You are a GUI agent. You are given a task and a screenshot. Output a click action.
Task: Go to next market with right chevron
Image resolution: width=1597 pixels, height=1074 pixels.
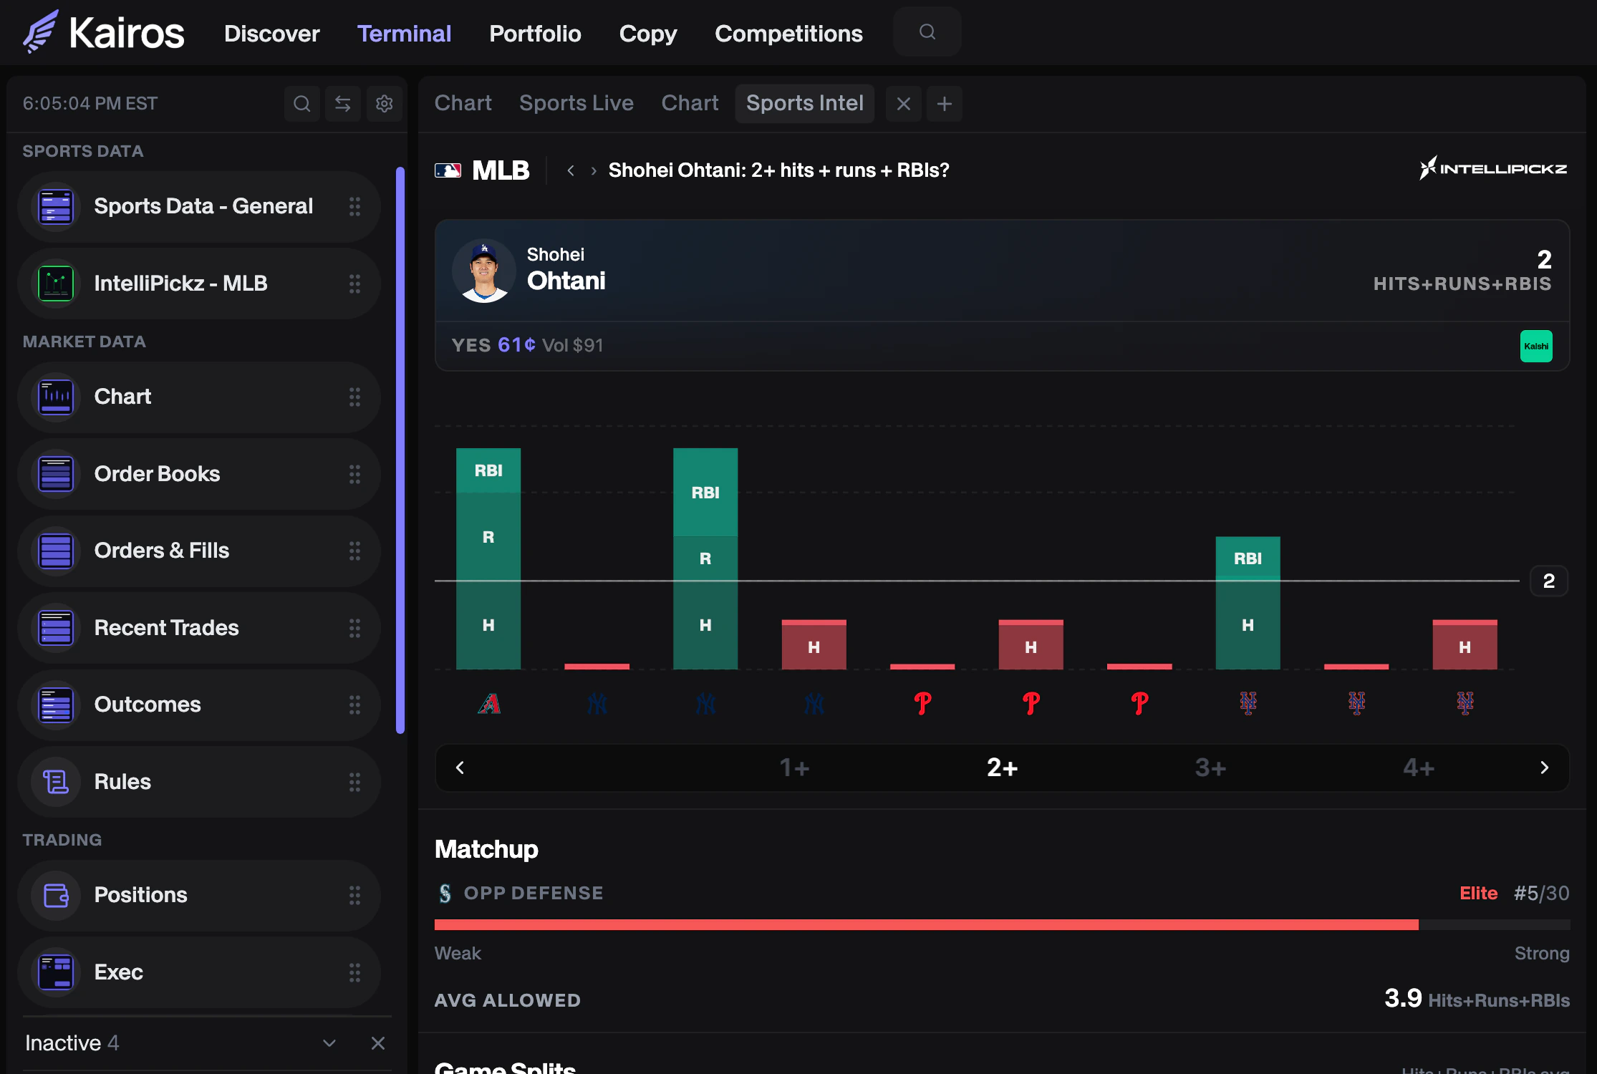[x=594, y=170]
